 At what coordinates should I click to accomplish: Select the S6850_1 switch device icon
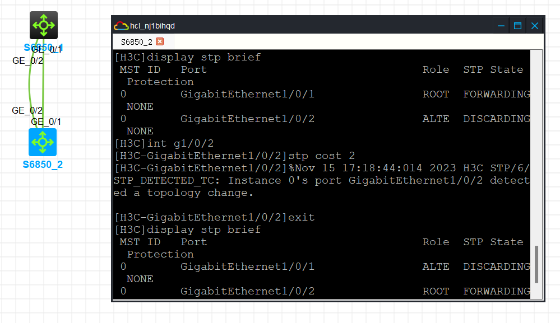pyautogui.click(x=44, y=25)
